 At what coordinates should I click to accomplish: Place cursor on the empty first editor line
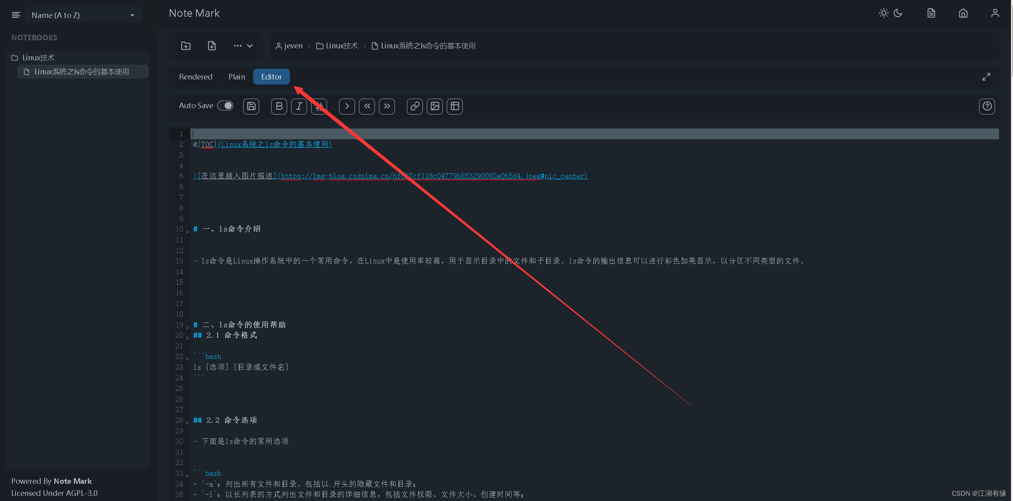(595, 134)
